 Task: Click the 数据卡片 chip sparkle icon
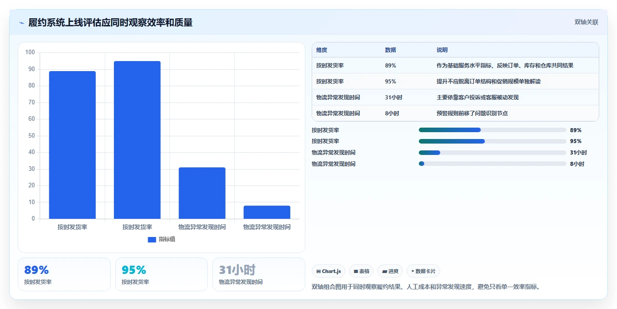[413, 271]
